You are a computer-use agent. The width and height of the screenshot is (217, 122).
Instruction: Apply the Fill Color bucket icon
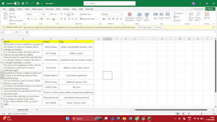[48, 19]
